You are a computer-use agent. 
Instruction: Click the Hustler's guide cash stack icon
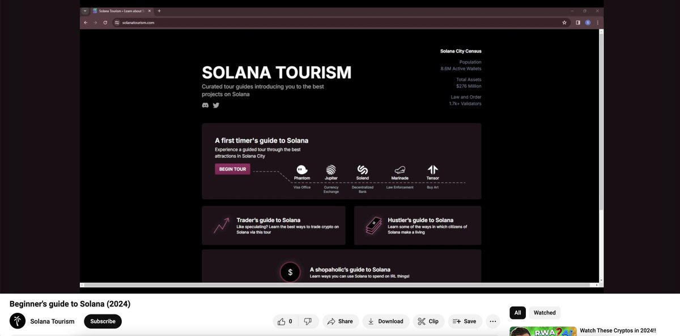coord(373,226)
